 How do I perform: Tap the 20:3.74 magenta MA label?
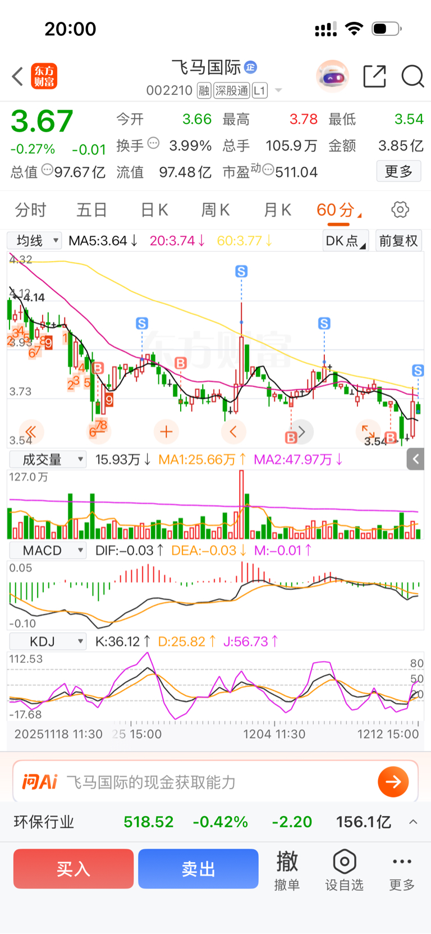[177, 241]
